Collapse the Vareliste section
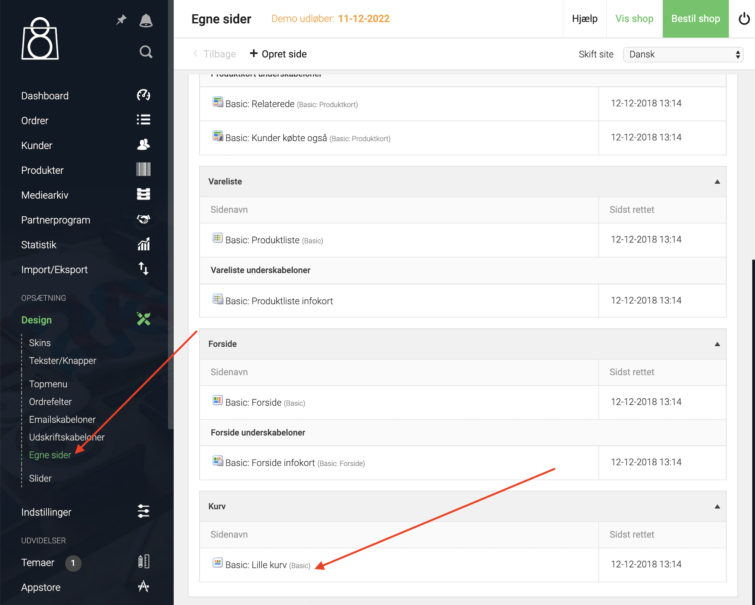The image size is (755, 605). pos(717,182)
